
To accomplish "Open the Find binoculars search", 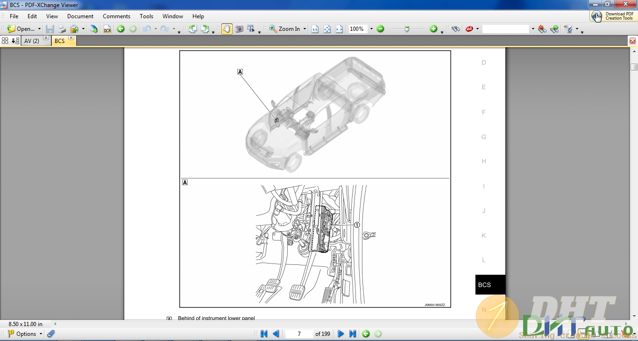I will pyautogui.click(x=456, y=29).
